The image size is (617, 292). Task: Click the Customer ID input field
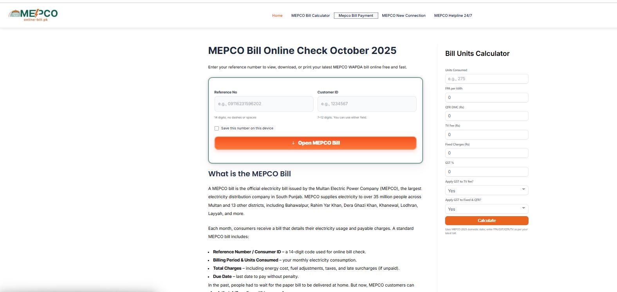367,104
